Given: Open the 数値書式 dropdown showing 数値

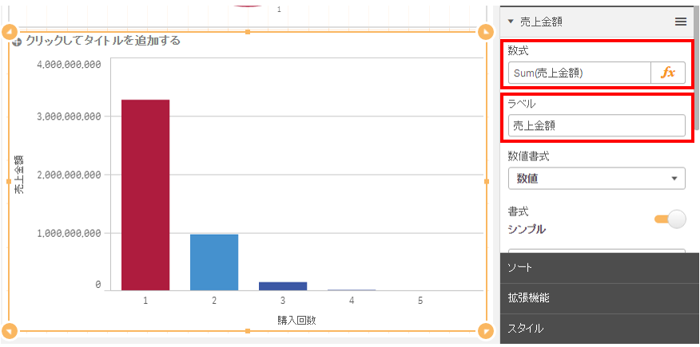Looking at the screenshot, I should click(596, 178).
